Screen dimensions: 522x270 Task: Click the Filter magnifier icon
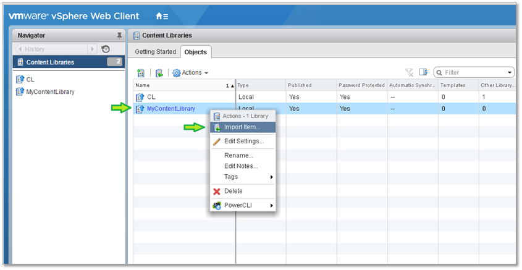pos(439,72)
